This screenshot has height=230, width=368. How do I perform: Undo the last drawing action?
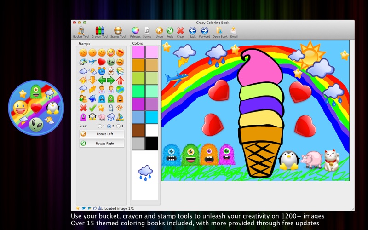click(159, 31)
